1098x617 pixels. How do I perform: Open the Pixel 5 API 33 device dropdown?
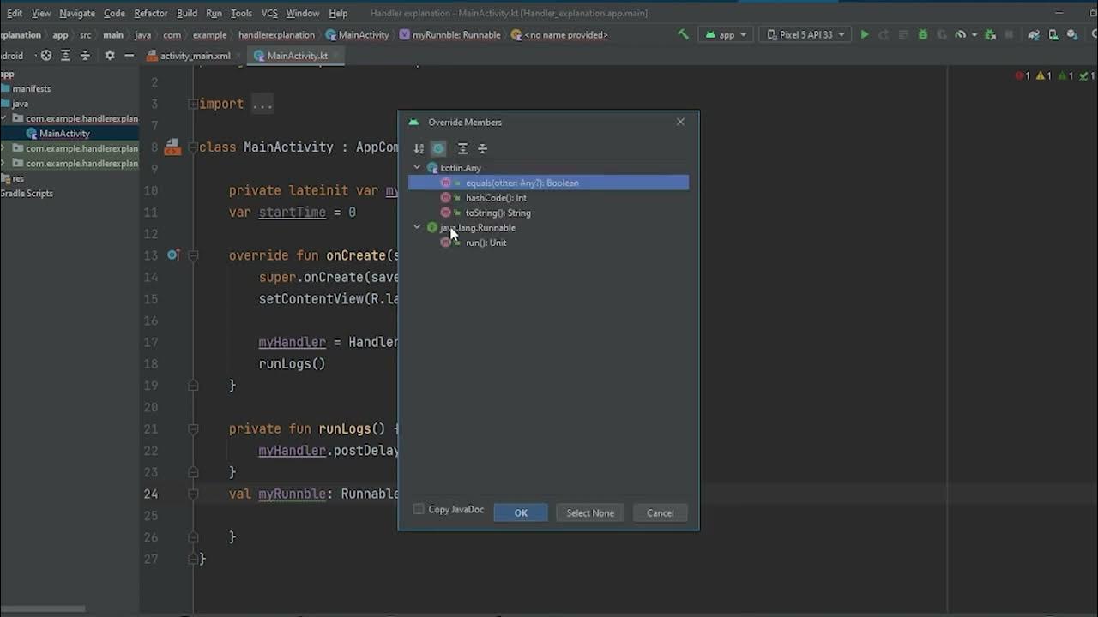click(806, 35)
